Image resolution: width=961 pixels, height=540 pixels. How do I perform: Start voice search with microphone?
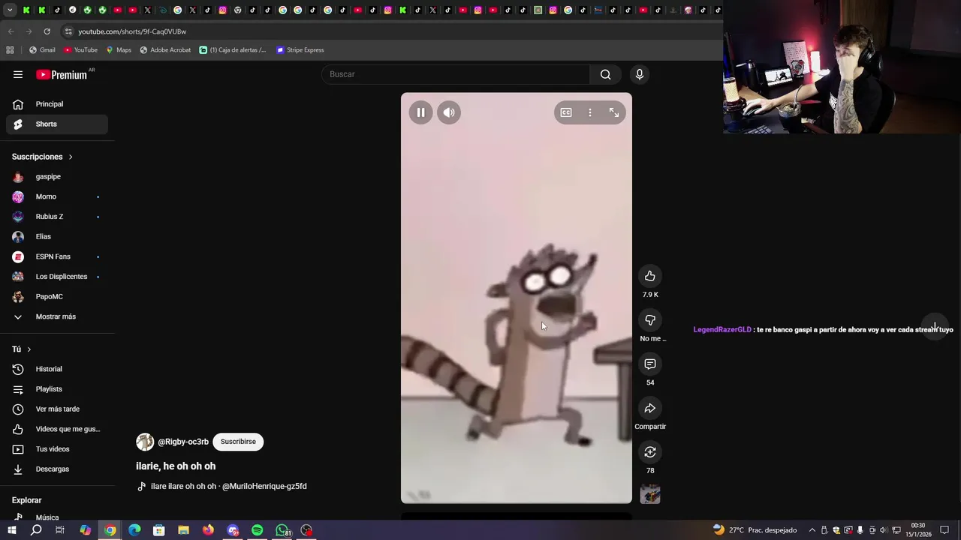(x=640, y=74)
